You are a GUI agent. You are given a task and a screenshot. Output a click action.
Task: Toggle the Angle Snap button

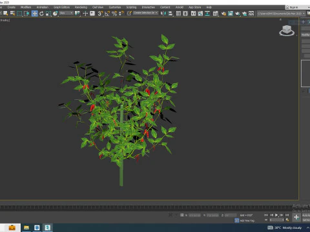pyautogui.click(x=107, y=14)
